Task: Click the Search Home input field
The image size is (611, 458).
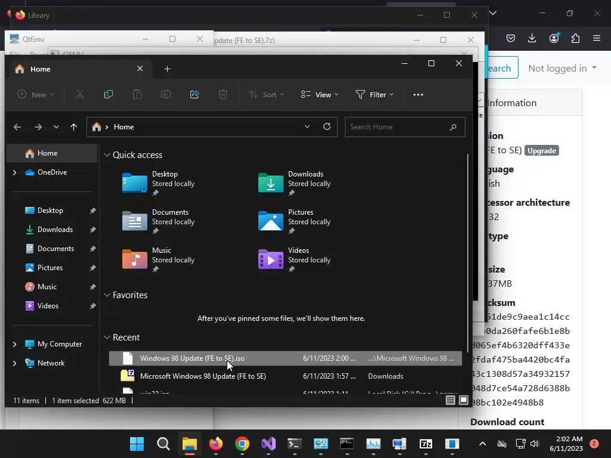Action: tap(405, 127)
